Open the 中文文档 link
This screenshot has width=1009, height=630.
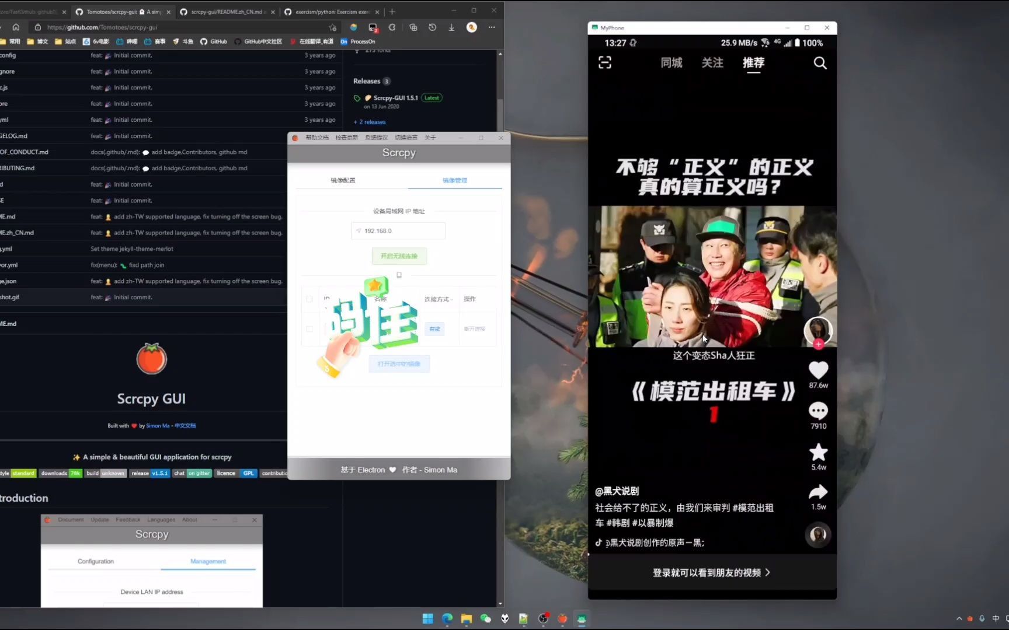[x=185, y=426]
